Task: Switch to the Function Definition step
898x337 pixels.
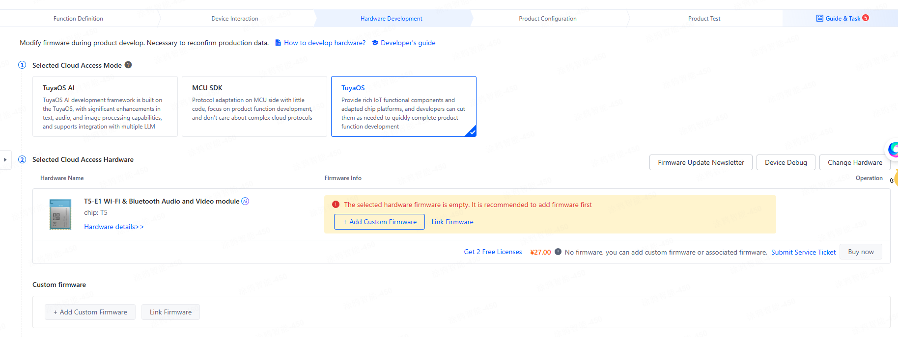Action: (x=79, y=19)
